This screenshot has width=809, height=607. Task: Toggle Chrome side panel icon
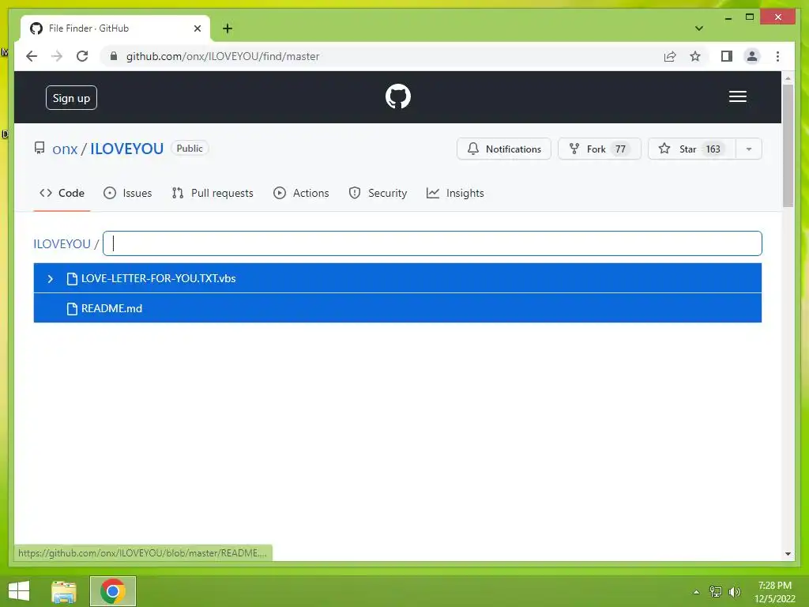(x=727, y=56)
